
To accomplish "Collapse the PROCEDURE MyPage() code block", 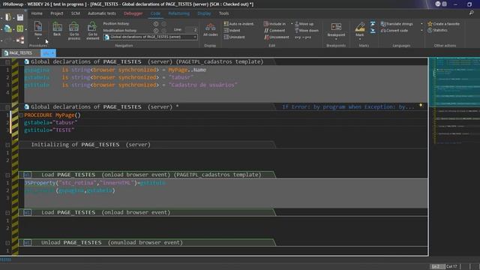I will coord(21,115).
